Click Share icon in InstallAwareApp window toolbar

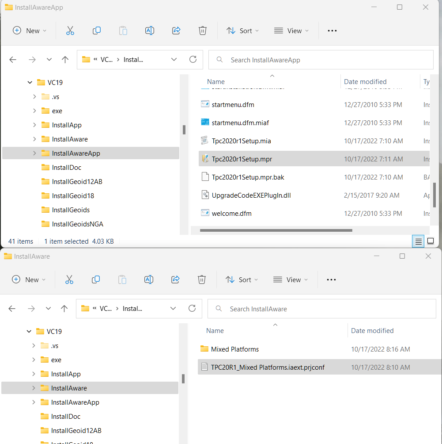(x=176, y=31)
